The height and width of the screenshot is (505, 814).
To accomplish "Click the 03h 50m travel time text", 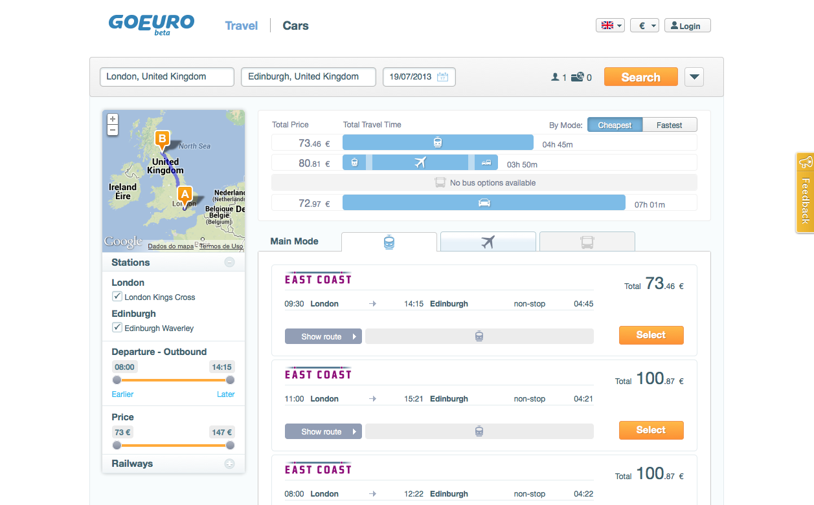I will (522, 165).
